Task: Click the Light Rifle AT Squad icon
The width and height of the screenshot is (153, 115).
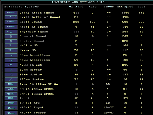Action: point(11,17)
